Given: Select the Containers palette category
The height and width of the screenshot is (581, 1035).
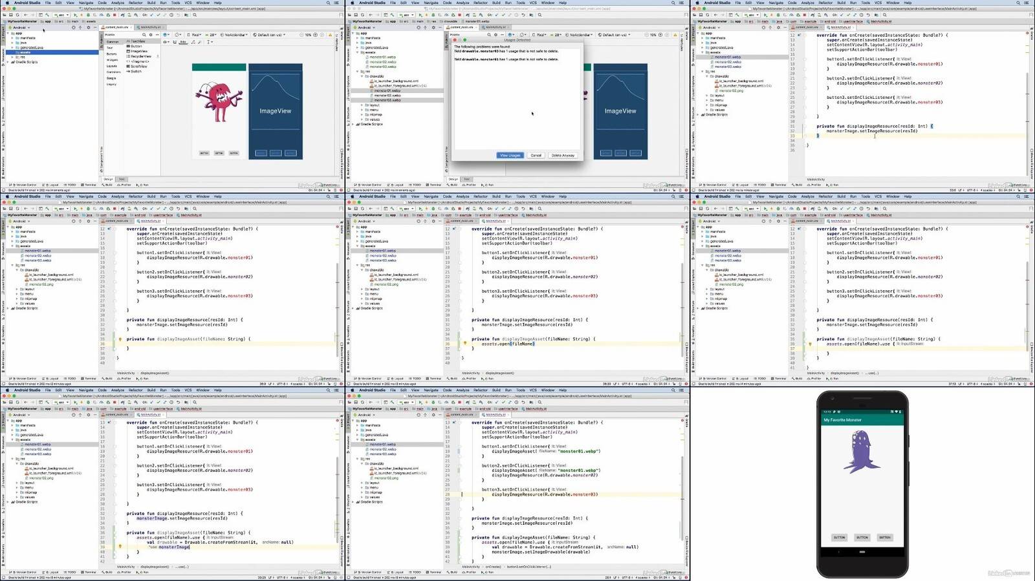Looking at the screenshot, I should click(113, 72).
